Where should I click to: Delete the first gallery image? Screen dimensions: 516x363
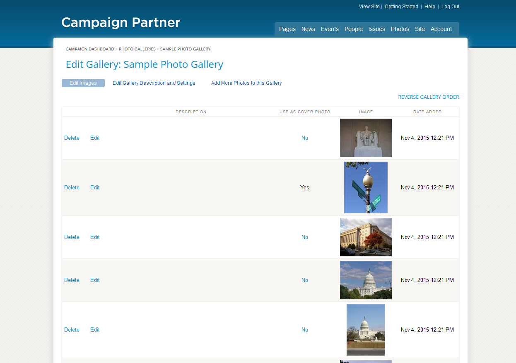72,138
